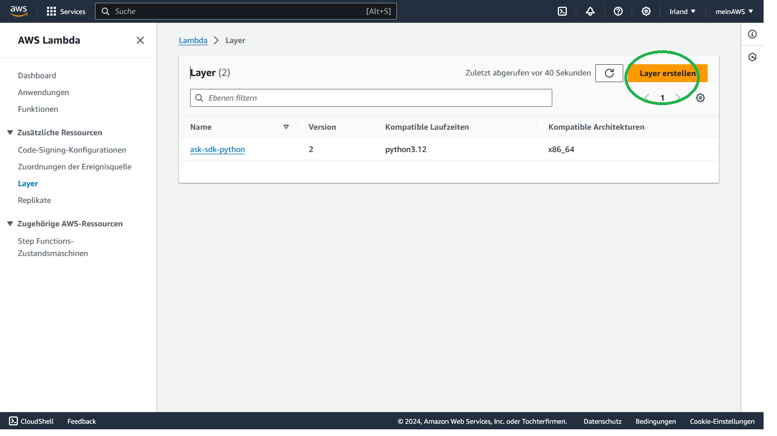The width and height of the screenshot is (777, 436).
Task: Refresh the layer list
Action: 609,73
